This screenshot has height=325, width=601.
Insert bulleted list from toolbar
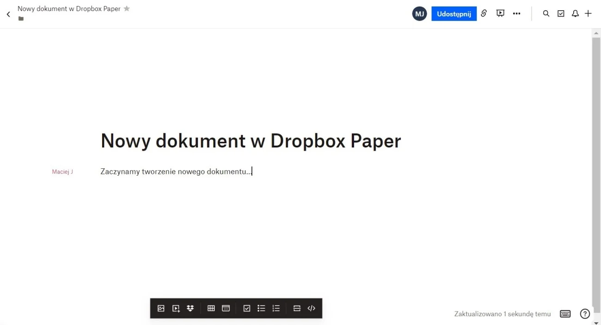[x=261, y=308]
